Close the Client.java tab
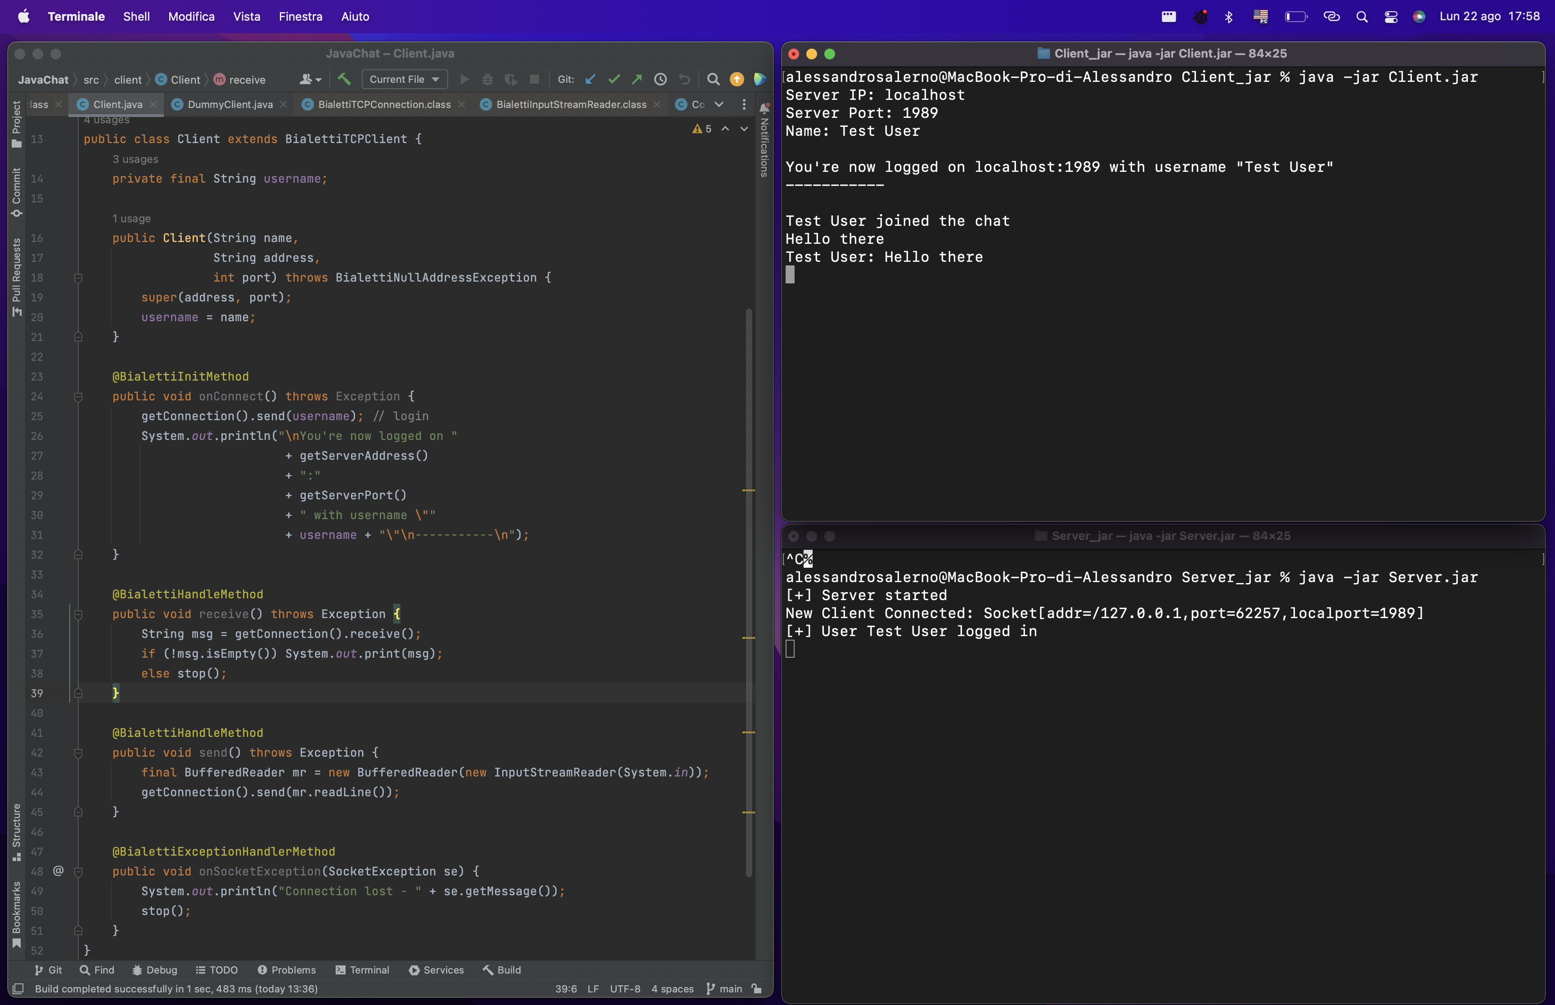Viewport: 1555px width, 1005px height. [153, 104]
